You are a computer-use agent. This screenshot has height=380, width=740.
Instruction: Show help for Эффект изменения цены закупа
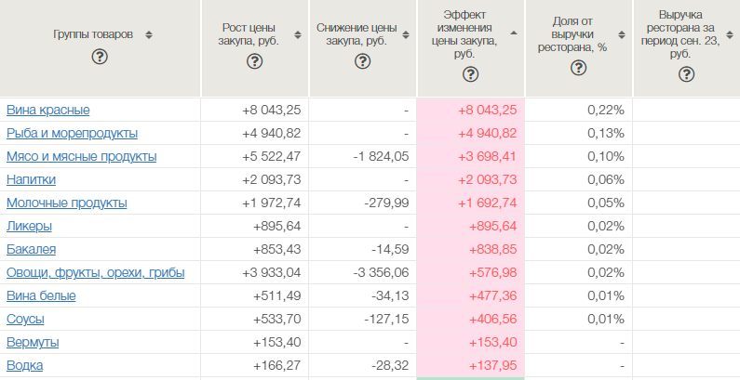pos(471,76)
